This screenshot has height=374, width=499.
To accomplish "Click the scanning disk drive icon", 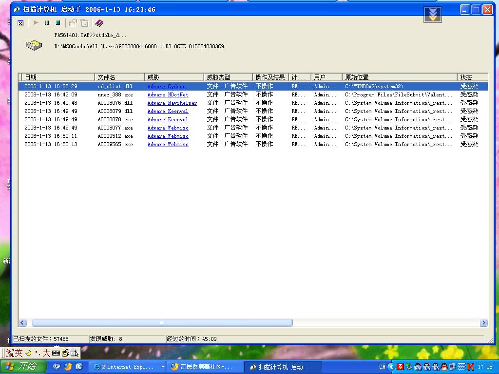I will point(34,45).
